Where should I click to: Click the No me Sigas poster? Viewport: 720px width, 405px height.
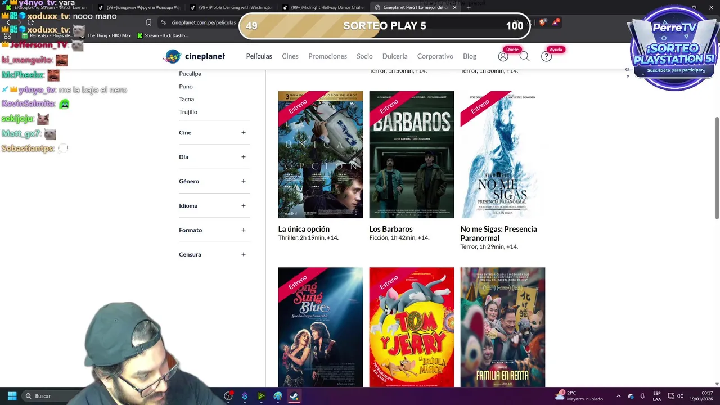pyautogui.click(x=503, y=155)
